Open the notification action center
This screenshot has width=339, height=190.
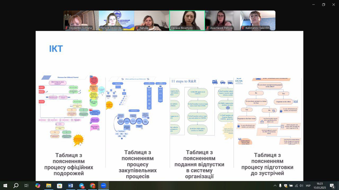pos(332,186)
